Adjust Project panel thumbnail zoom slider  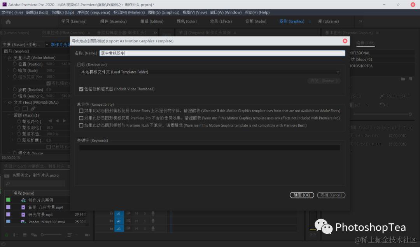tap(51, 235)
